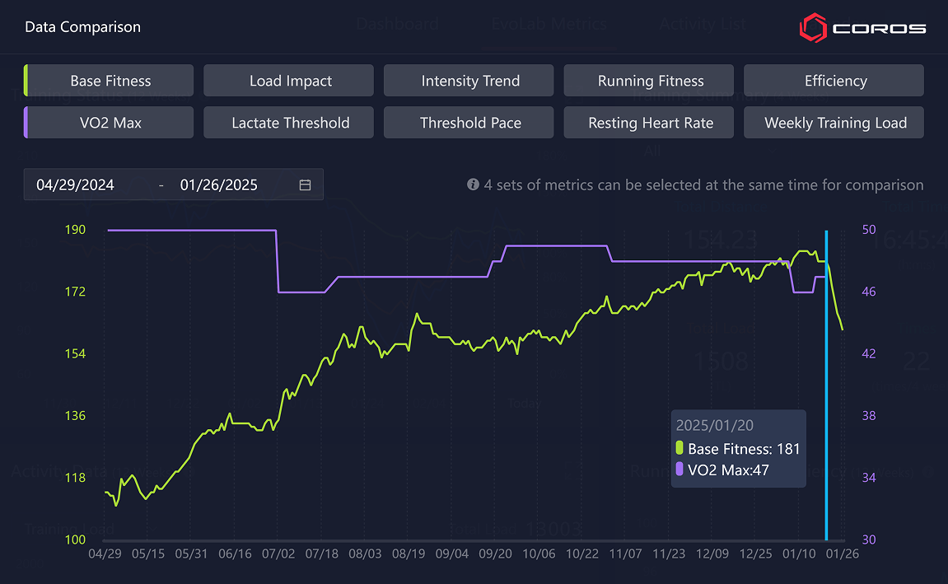
Task: Enable the Lactate Threshold metric
Action: tap(290, 123)
